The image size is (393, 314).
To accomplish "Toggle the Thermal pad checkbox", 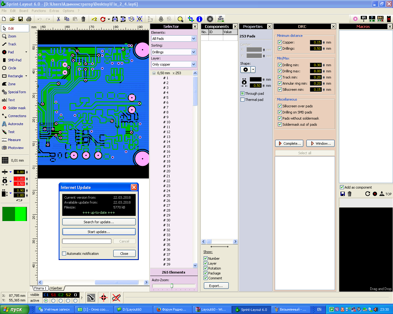I will pyautogui.click(x=243, y=100).
